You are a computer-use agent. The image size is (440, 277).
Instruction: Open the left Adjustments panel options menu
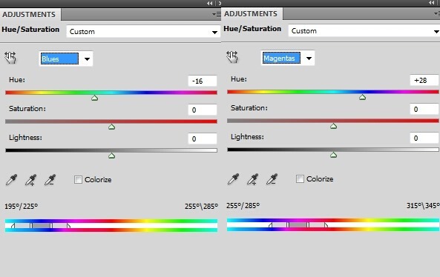[x=216, y=14]
